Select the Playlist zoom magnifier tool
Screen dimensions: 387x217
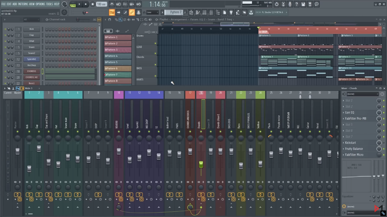tap(146, 19)
